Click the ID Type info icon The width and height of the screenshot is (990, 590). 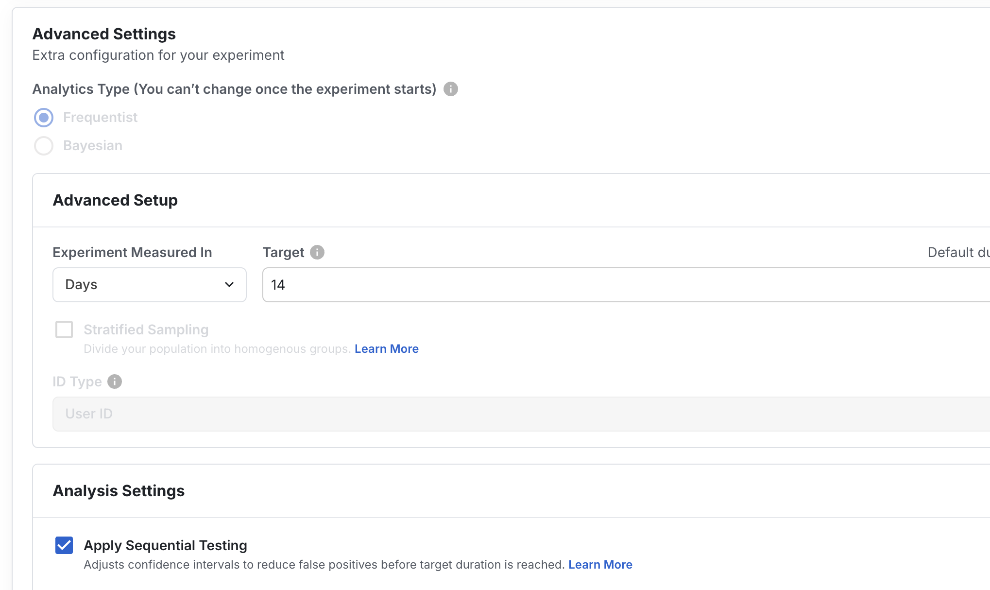(115, 382)
